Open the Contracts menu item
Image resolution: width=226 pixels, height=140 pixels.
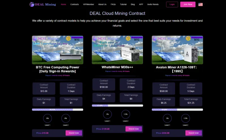[x=75, y=4]
